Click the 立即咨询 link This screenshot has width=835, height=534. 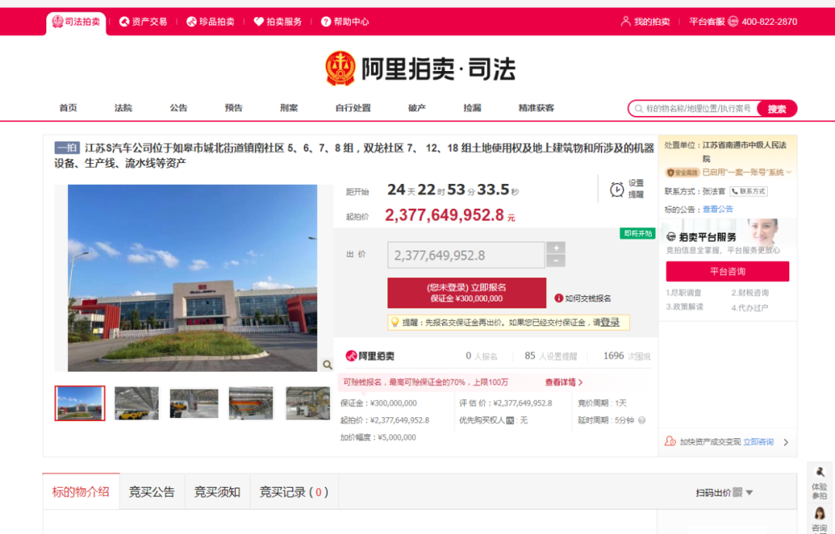758,442
